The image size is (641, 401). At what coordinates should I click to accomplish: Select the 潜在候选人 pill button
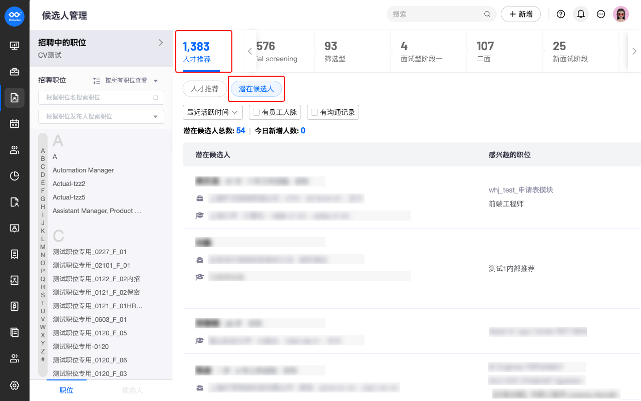tap(256, 89)
